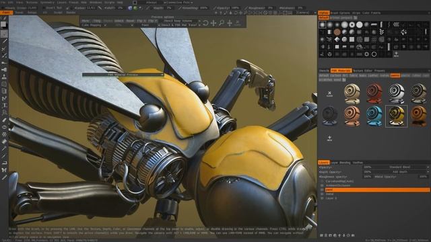The width and height of the screenshot is (431, 242).
Task: Select the ring-shaped alpha brush
Action: click(352, 25)
